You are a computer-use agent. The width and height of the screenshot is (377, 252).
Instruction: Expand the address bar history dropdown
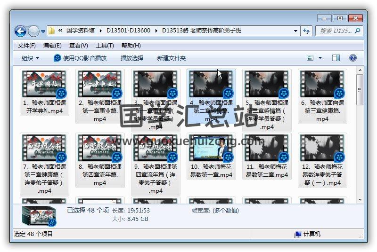click(x=295, y=31)
